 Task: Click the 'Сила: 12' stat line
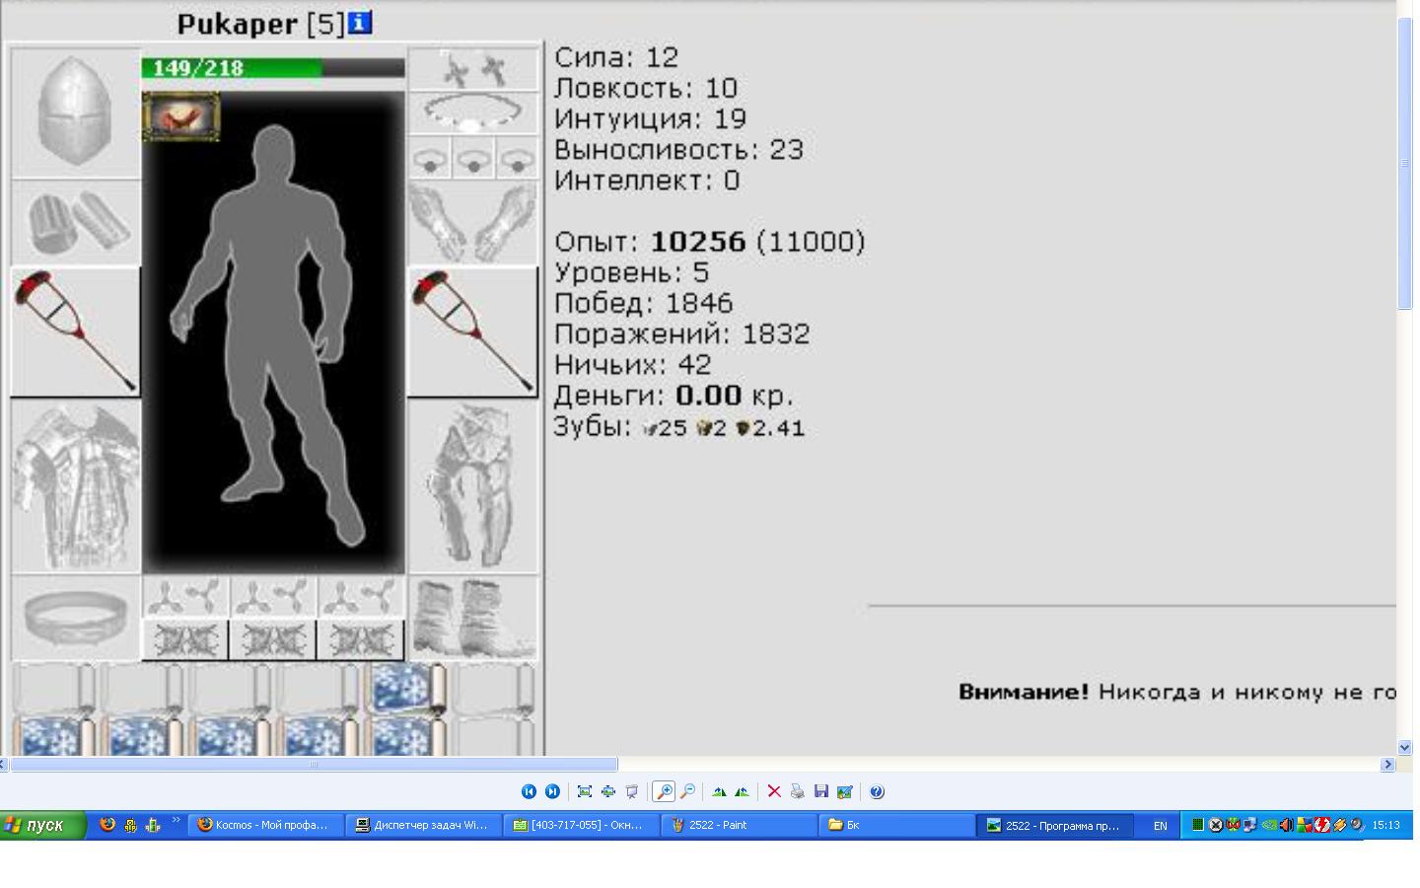point(616,57)
